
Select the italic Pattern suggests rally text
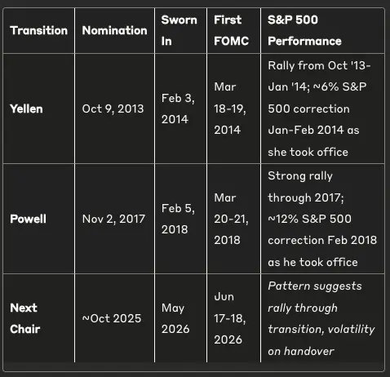315,297
